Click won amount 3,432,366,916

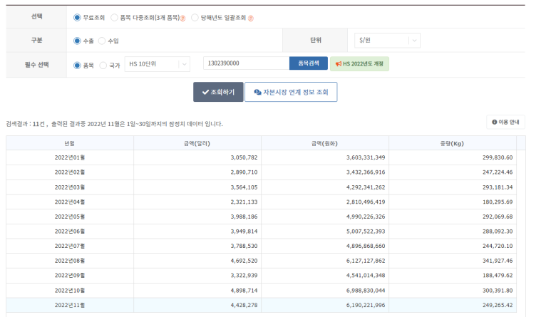click(366, 172)
